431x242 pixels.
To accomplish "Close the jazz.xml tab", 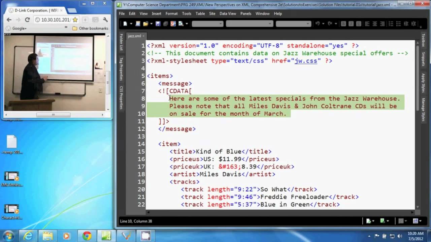I will [143, 36].
